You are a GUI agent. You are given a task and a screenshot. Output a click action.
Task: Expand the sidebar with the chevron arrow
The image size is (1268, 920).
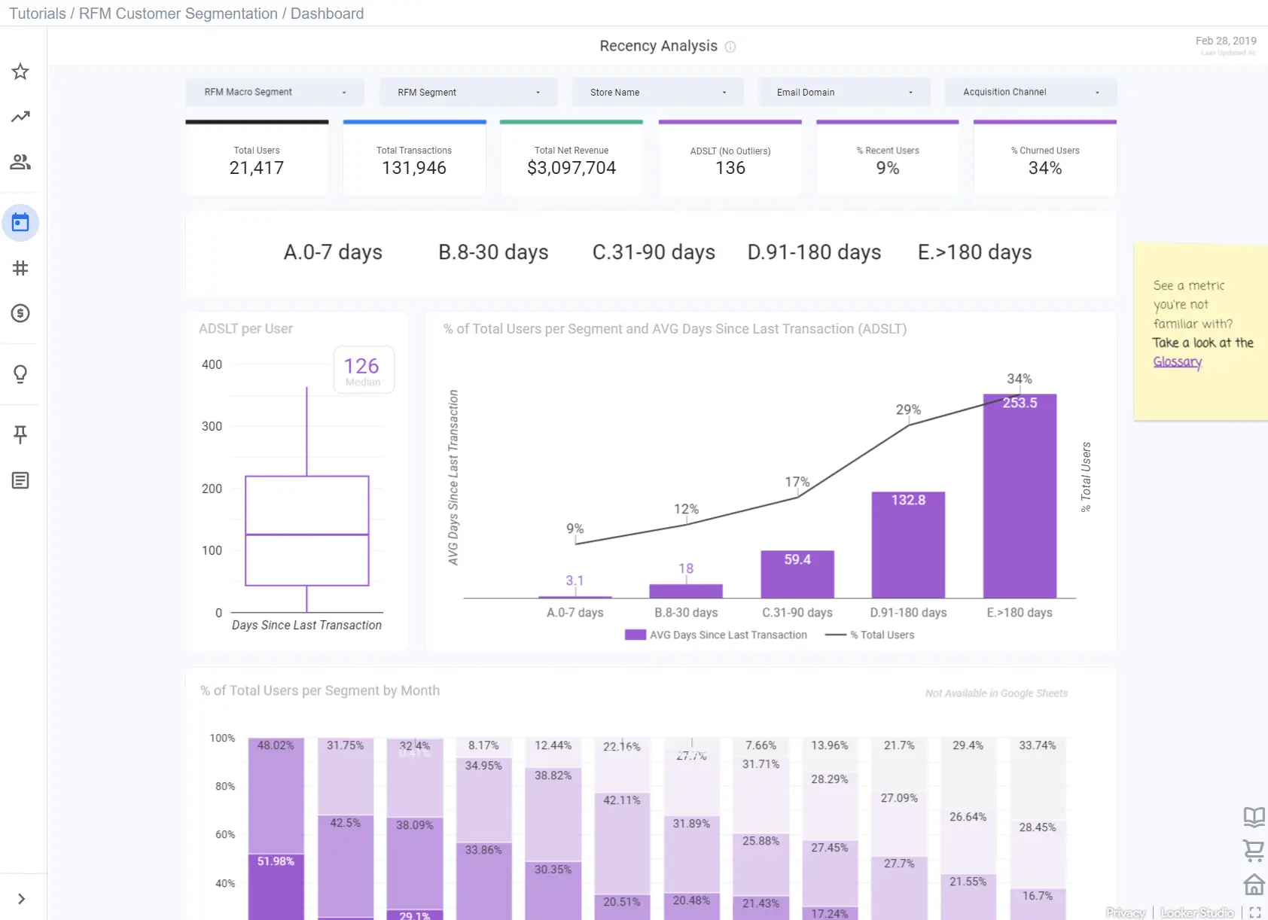(21, 899)
